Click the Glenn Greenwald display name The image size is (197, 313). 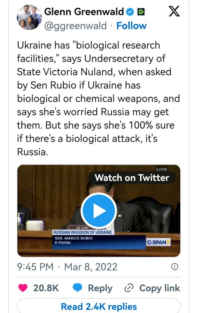pos(84,12)
